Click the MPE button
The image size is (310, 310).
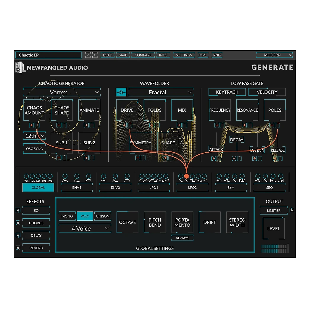coord(203,55)
